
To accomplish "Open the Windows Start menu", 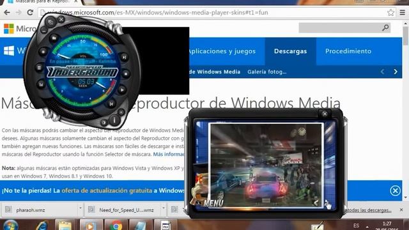I will tap(10, 226).
